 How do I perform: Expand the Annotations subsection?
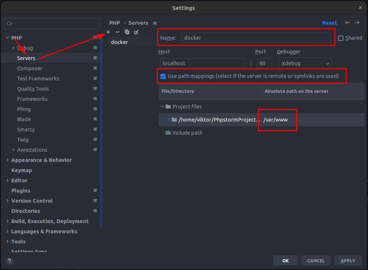pyautogui.click(x=13, y=150)
